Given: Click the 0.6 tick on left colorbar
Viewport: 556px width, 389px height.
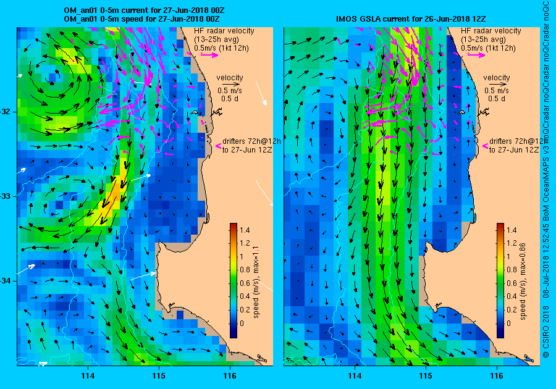Looking at the screenshot, I should (245, 283).
